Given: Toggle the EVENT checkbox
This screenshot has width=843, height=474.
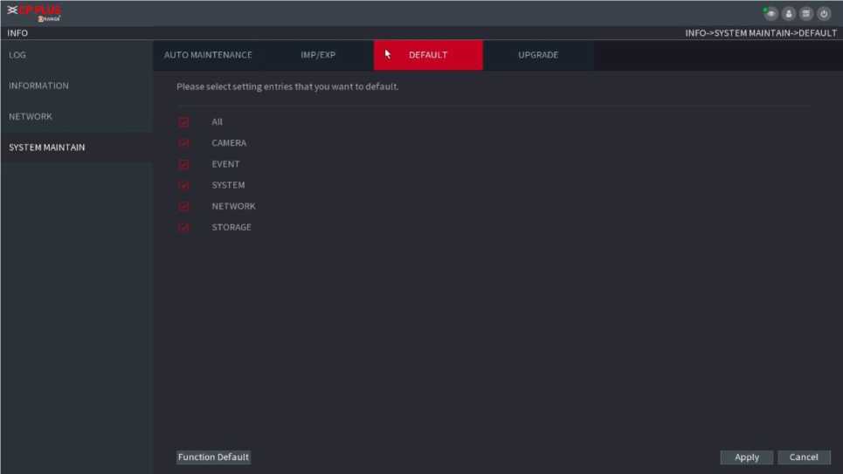Looking at the screenshot, I should click(183, 164).
